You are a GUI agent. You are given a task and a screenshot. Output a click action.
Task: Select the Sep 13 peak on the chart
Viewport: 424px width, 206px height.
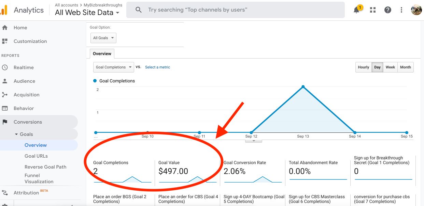click(303, 86)
